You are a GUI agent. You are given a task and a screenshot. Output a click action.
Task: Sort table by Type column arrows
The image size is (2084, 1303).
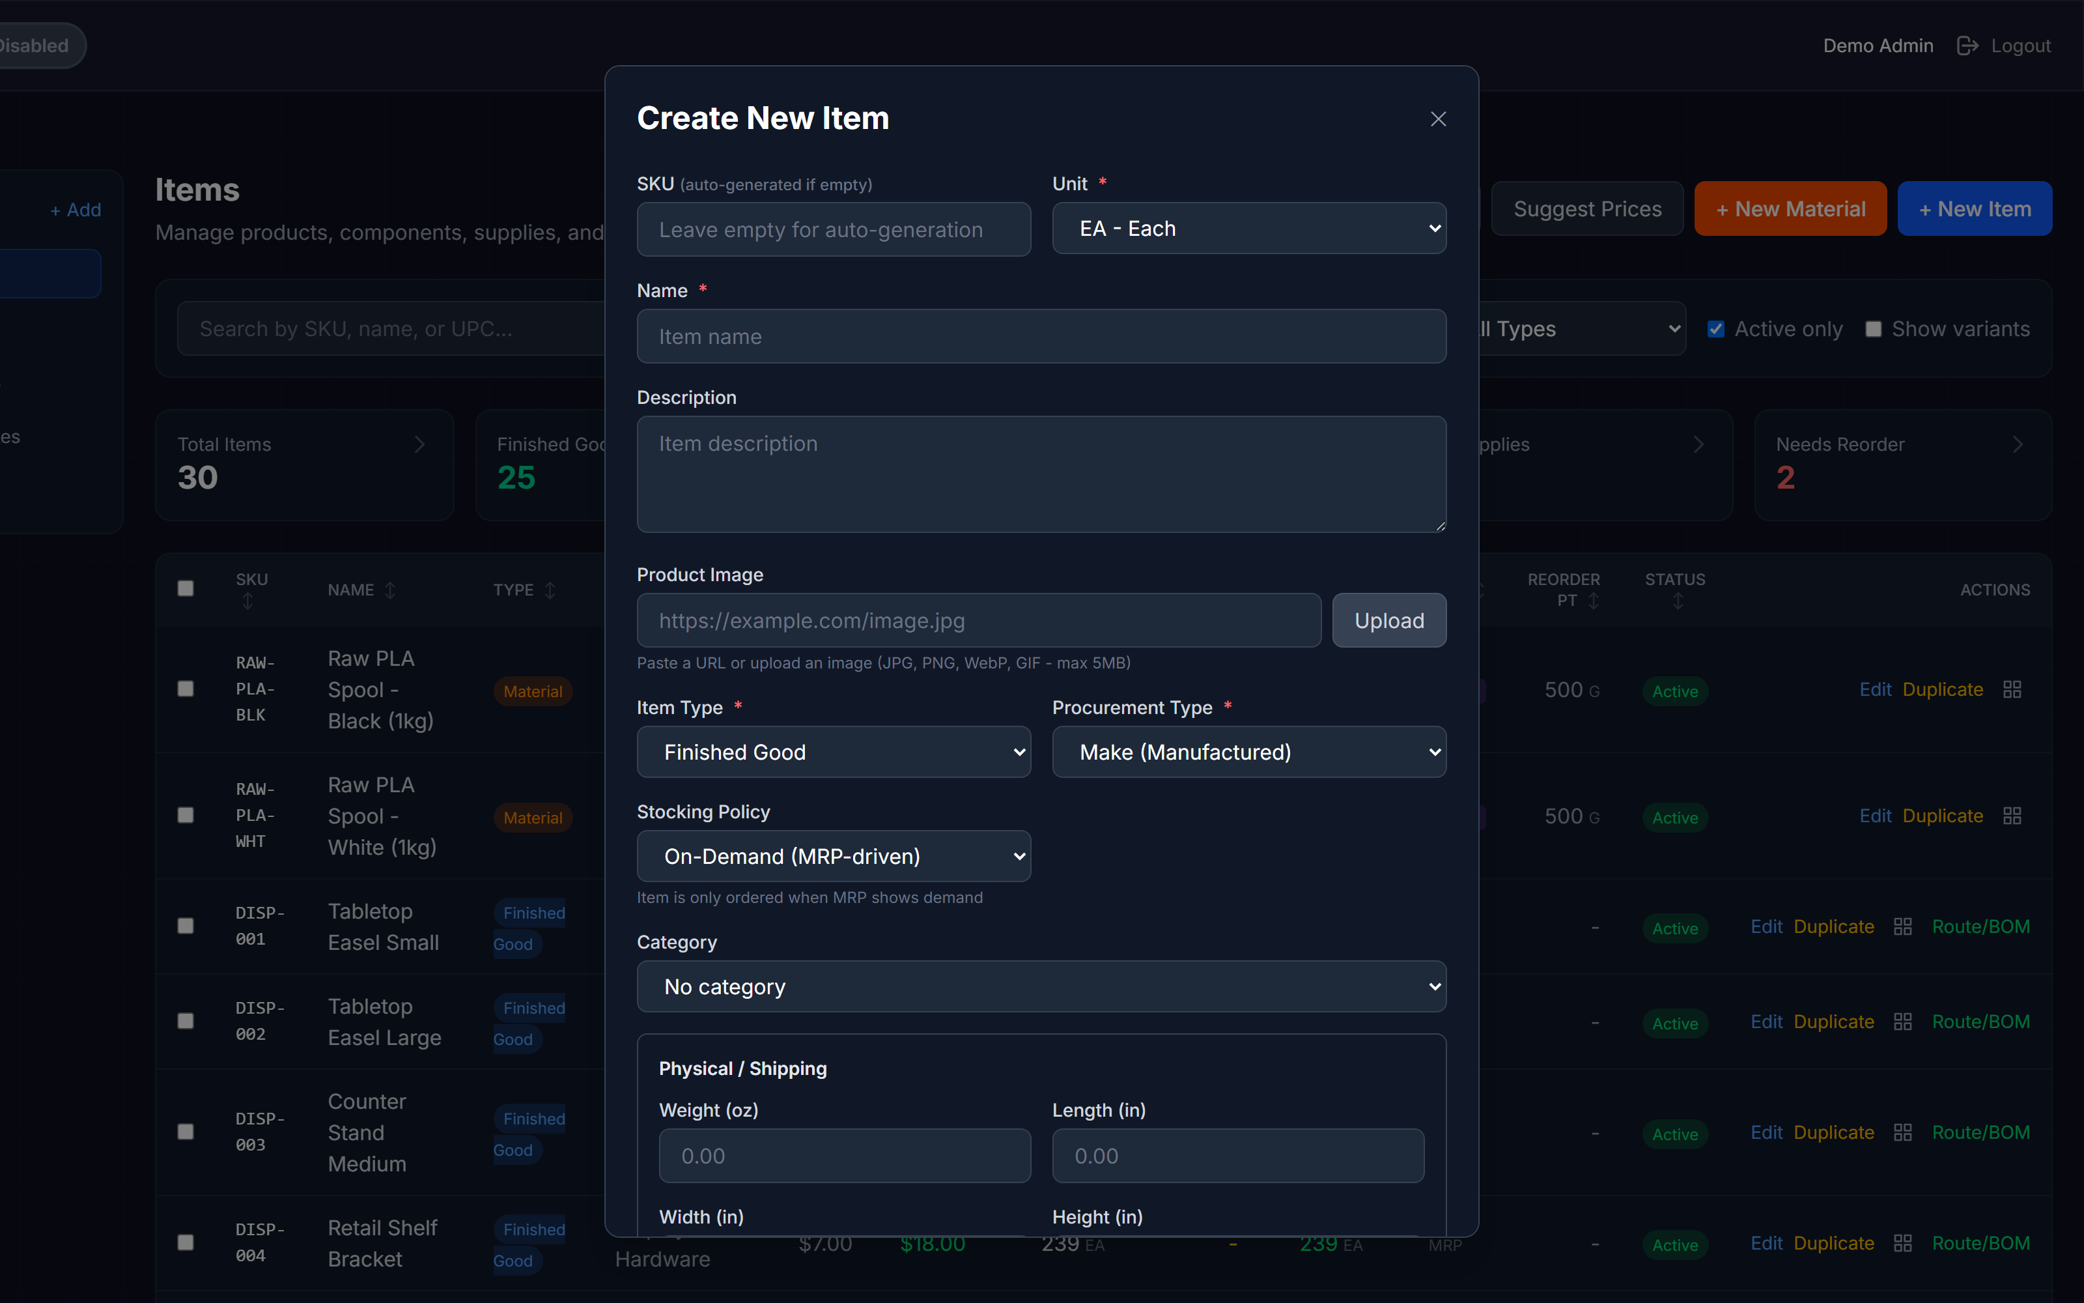point(550,590)
